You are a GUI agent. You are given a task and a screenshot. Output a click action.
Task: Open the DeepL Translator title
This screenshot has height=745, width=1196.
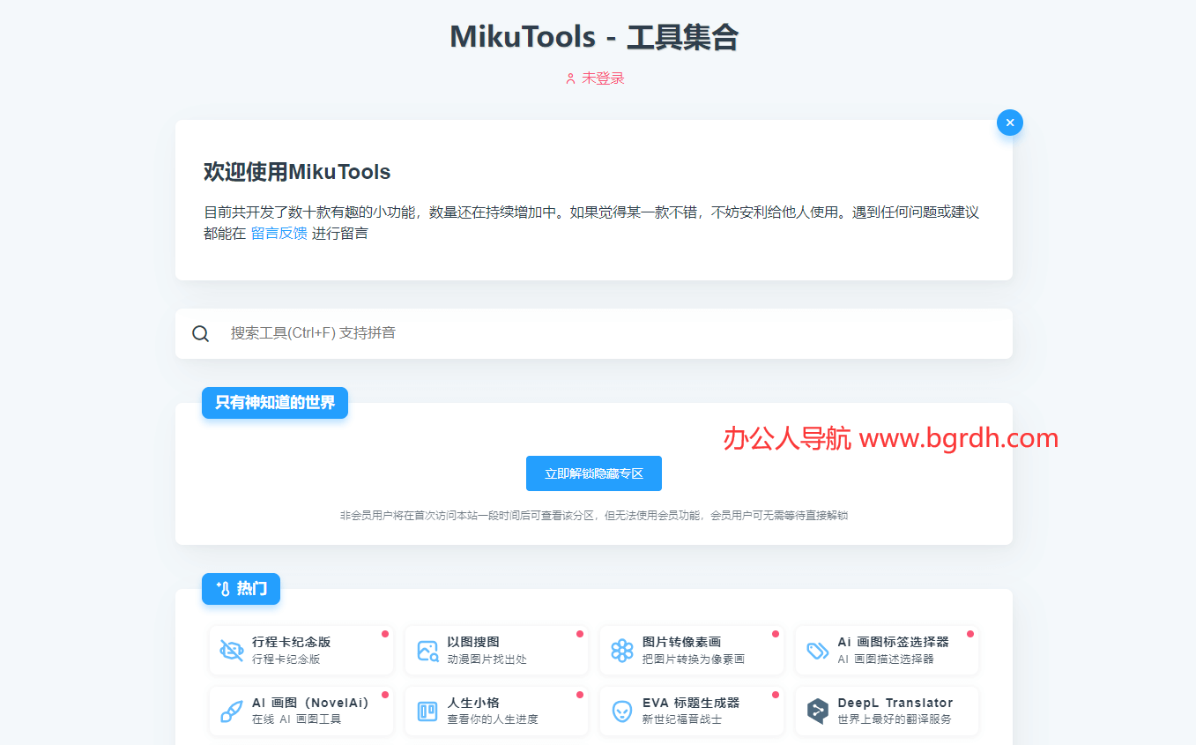[895, 703]
